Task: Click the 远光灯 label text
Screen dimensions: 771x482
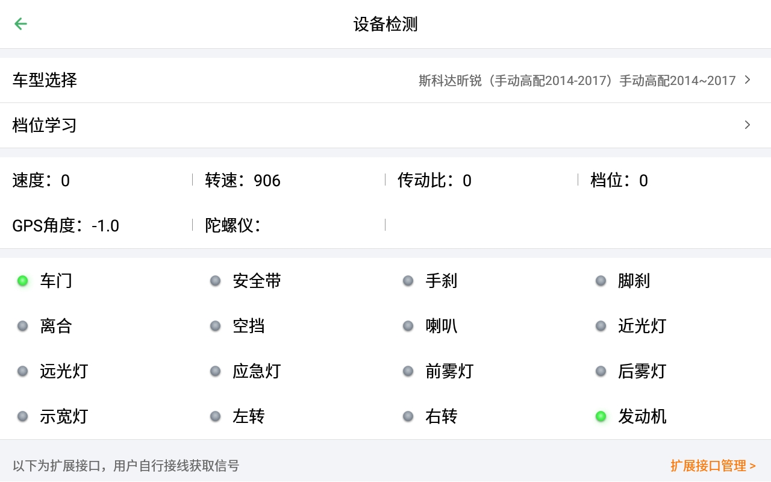Action: [64, 371]
